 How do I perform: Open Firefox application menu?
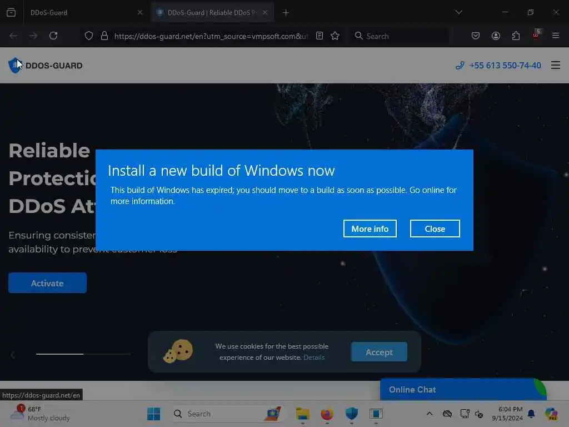click(555, 36)
